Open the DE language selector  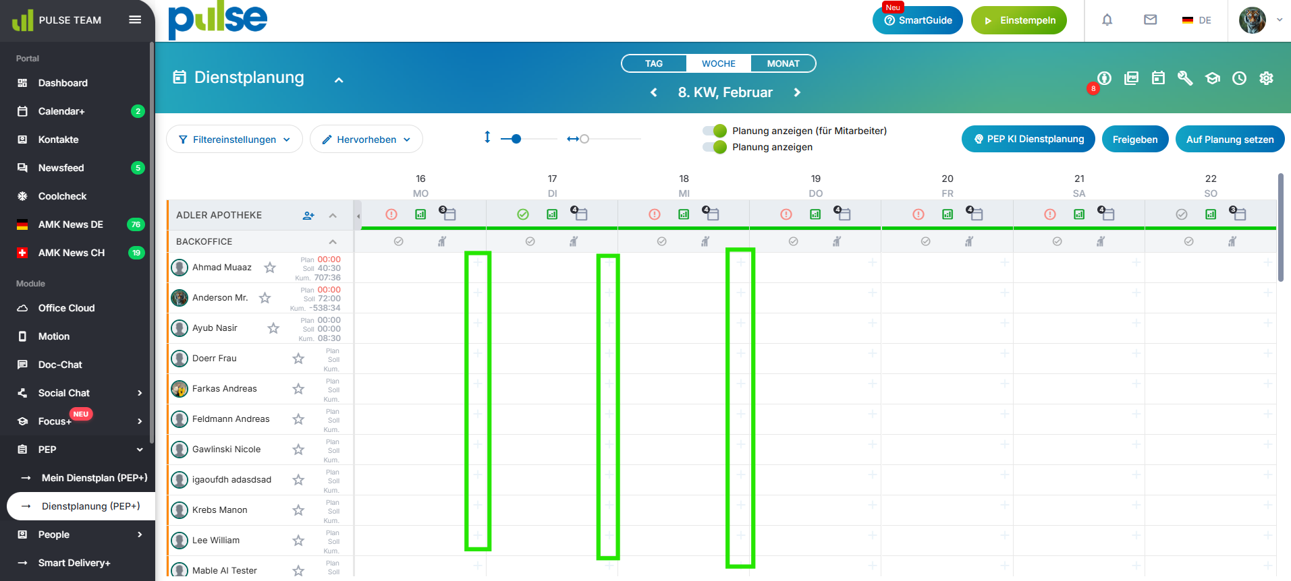(1197, 20)
